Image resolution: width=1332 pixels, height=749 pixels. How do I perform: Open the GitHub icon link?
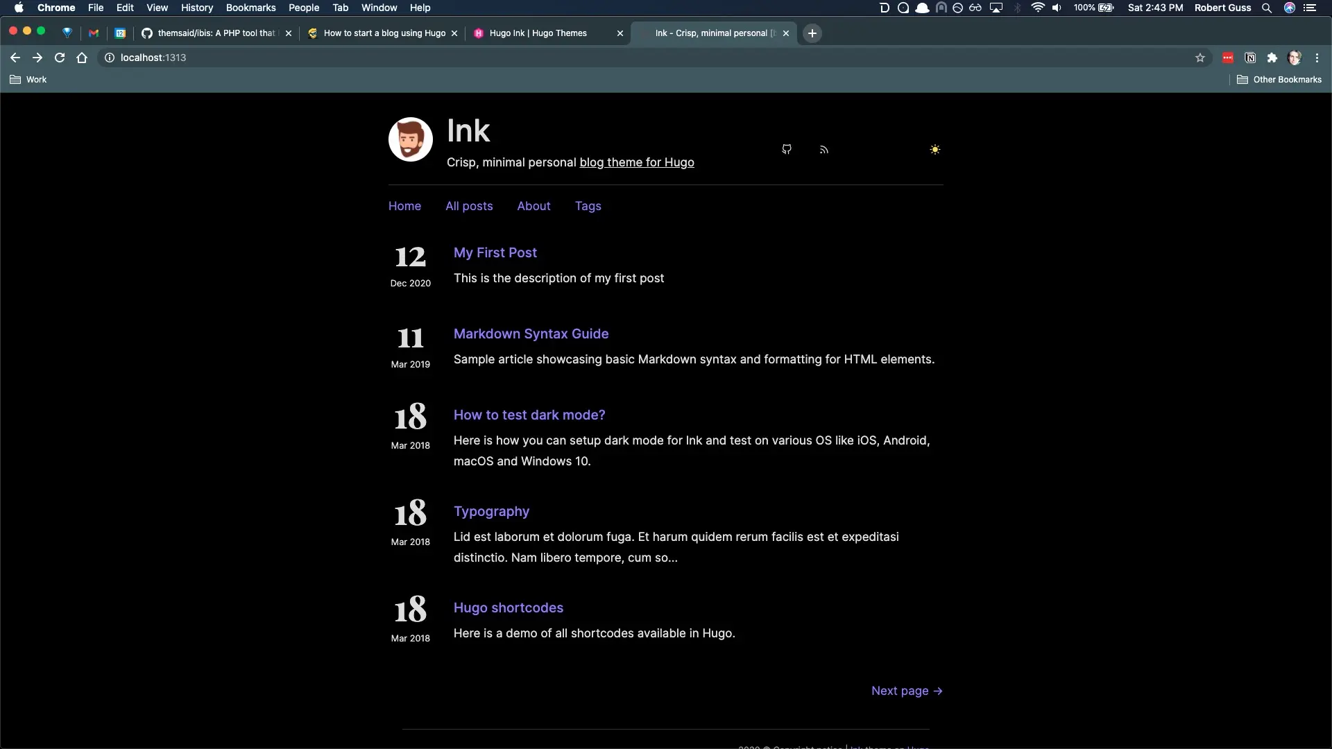coord(787,150)
